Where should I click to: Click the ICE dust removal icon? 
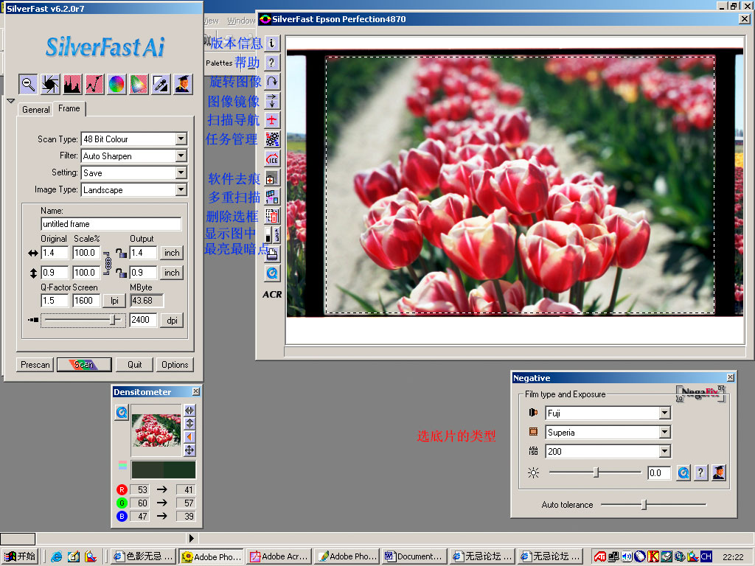272,158
